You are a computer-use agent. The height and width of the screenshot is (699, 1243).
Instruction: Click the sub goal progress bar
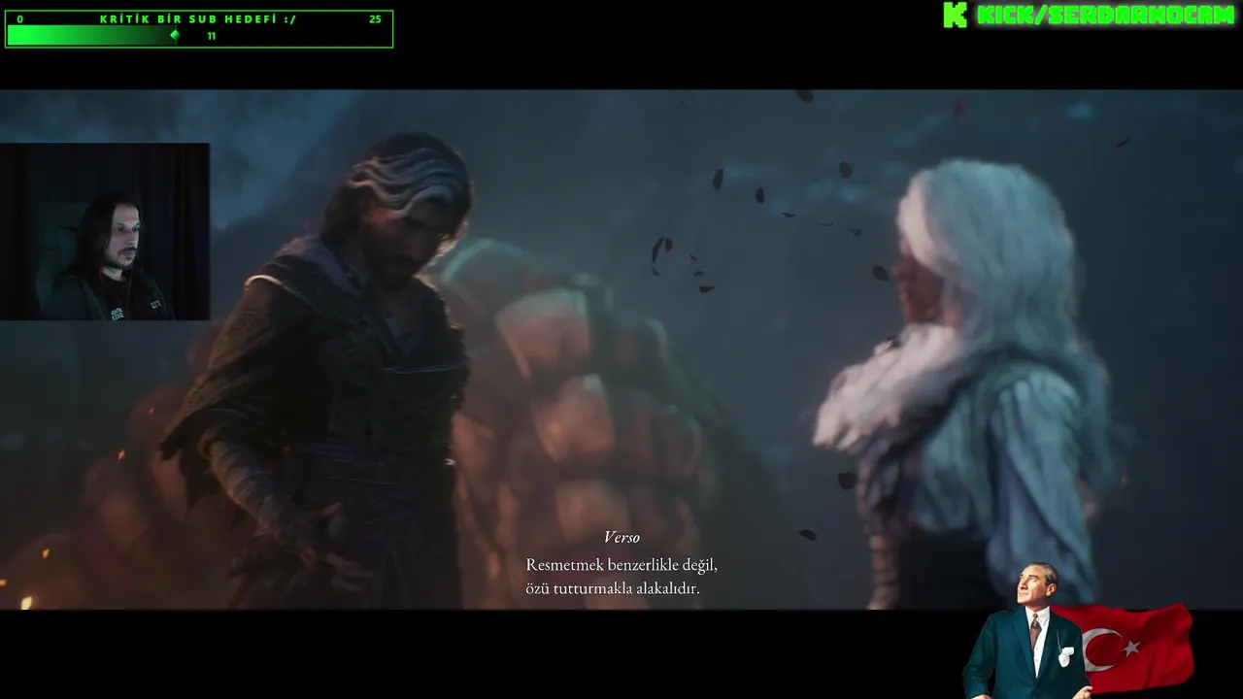click(x=199, y=36)
